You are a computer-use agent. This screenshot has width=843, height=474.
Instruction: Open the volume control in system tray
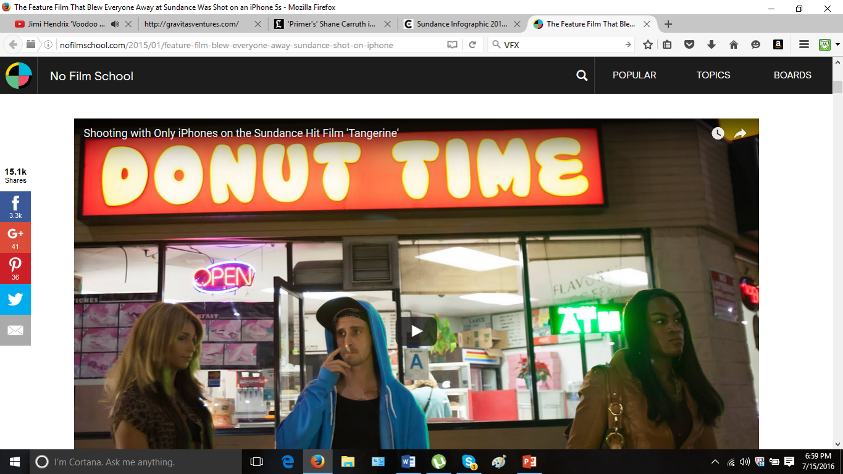click(x=744, y=462)
